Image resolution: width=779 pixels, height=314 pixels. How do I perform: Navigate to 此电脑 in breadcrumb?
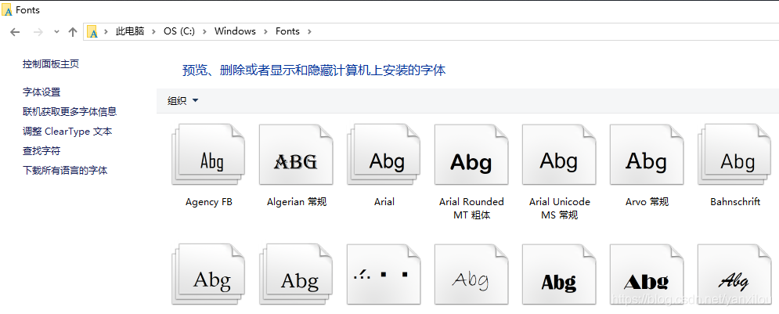[130, 31]
